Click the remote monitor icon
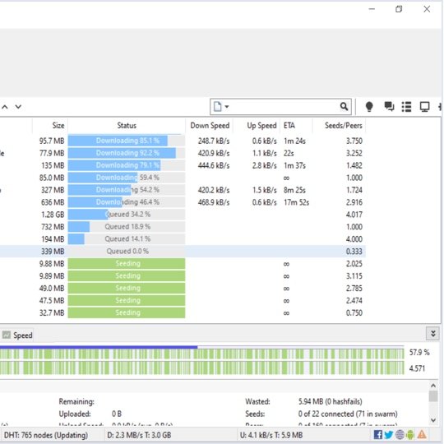The height and width of the screenshot is (444, 444). click(424, 107)
